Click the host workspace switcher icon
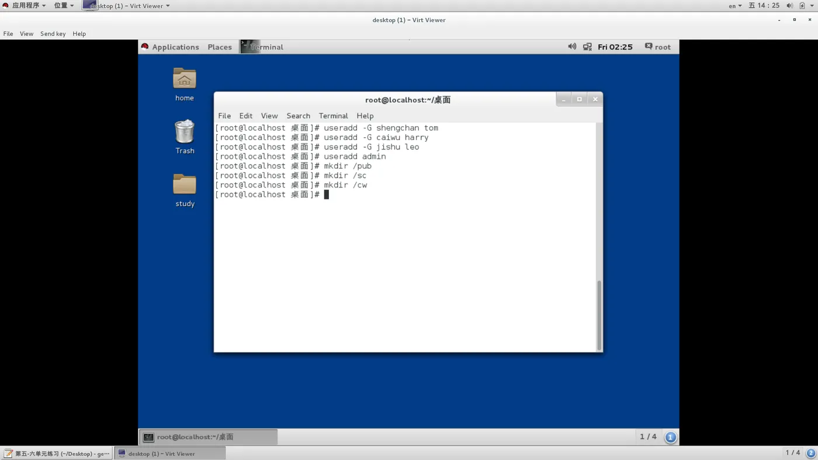The width and height of the screenshot is (818, 460). [x=811, y=453]
